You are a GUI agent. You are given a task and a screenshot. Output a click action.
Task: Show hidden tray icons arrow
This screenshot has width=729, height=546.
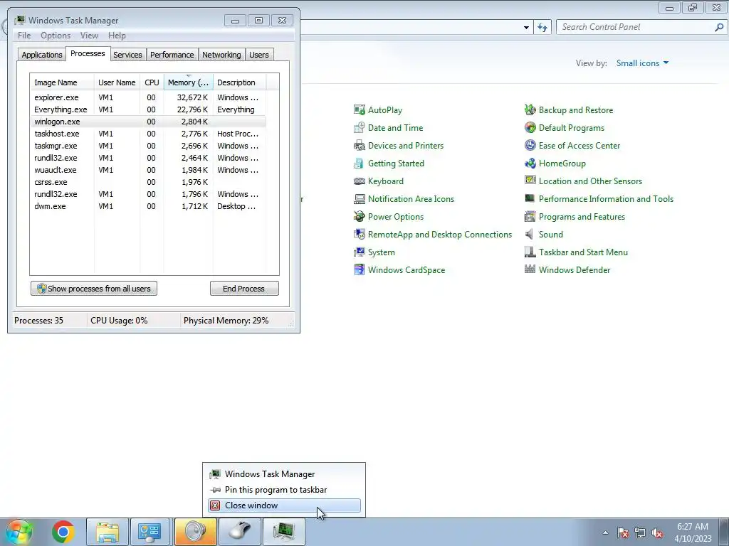(605, 533)
